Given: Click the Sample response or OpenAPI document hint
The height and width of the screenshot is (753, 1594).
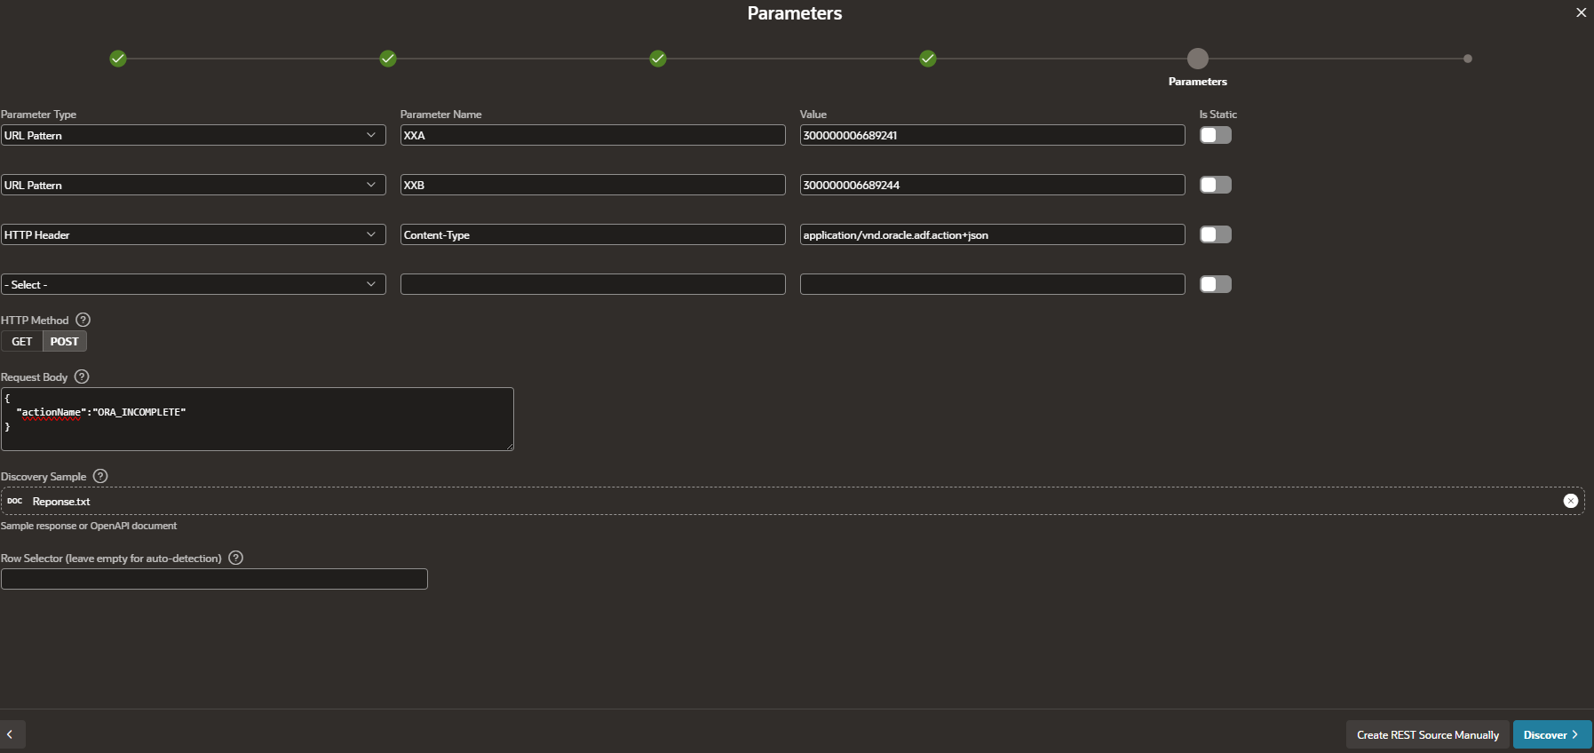Looking at the screenshot, I should pyautogui.click(x=89, y=526).
